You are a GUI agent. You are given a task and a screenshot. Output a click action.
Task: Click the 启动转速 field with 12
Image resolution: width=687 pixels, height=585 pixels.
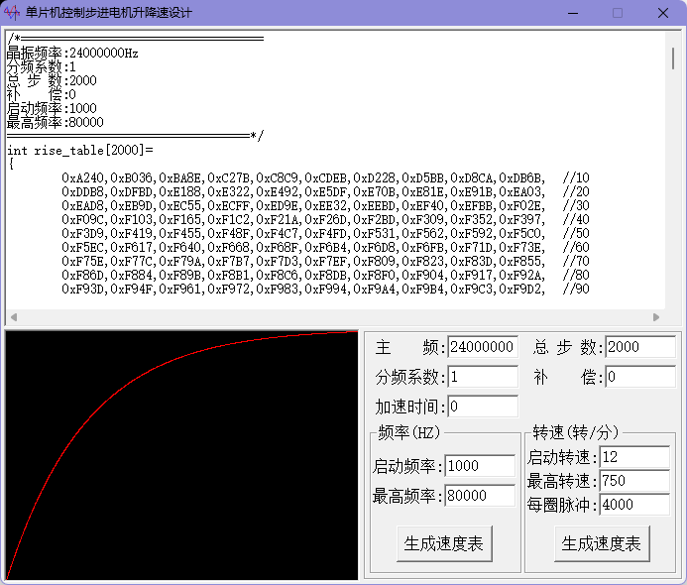click(x=634, y=457)
